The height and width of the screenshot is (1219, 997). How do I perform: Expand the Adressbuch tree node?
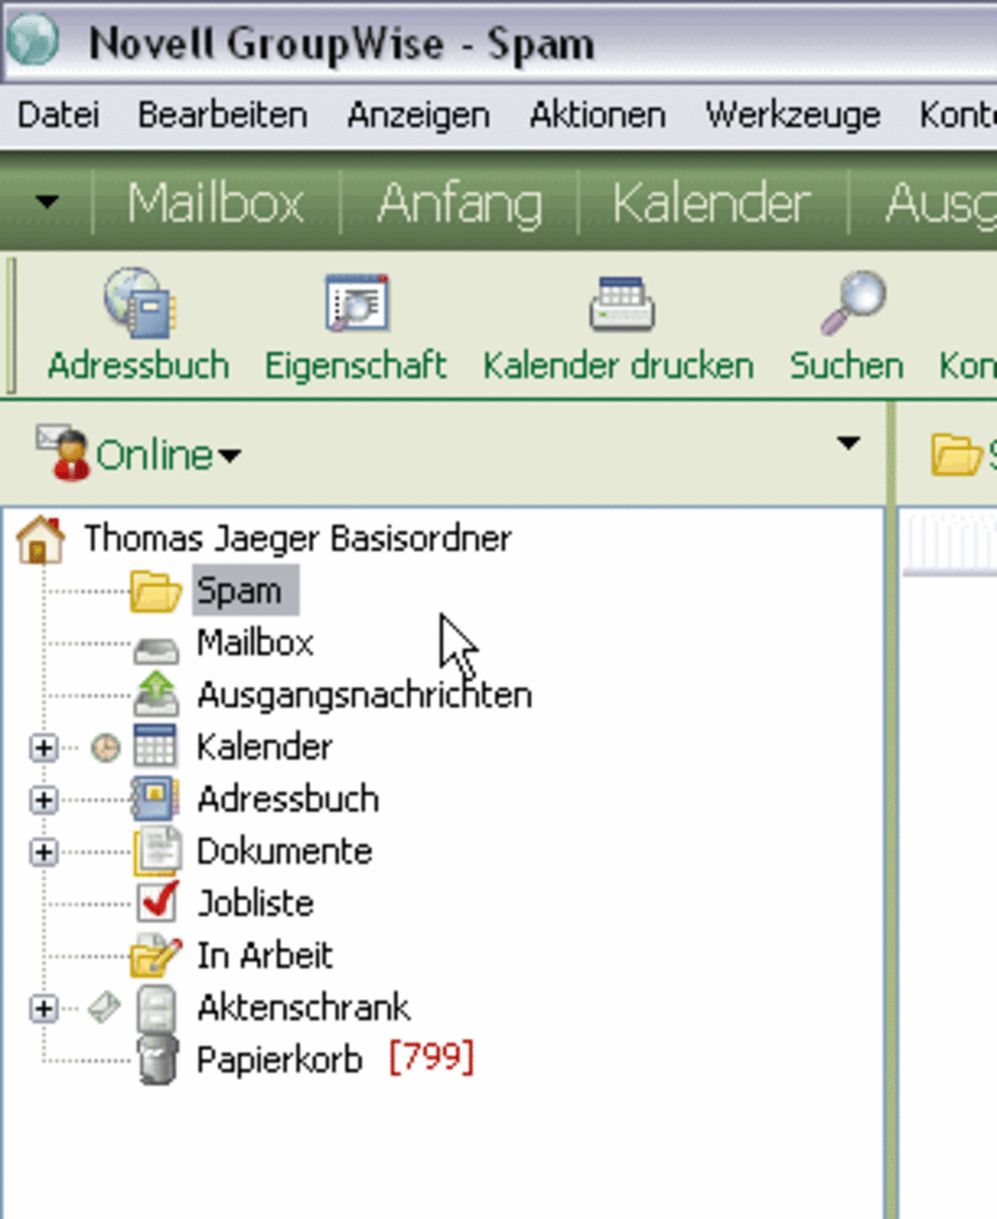(x=44, y=800)
